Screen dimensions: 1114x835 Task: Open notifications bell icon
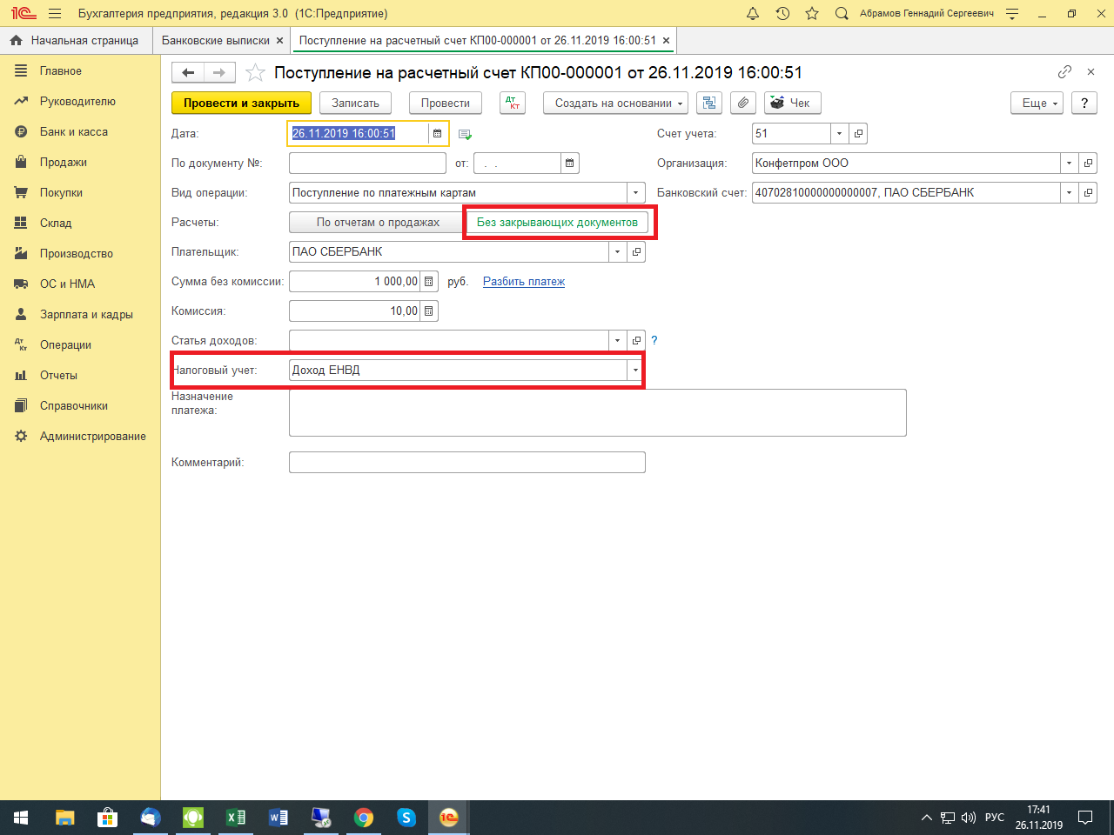[x=753, y=13]
